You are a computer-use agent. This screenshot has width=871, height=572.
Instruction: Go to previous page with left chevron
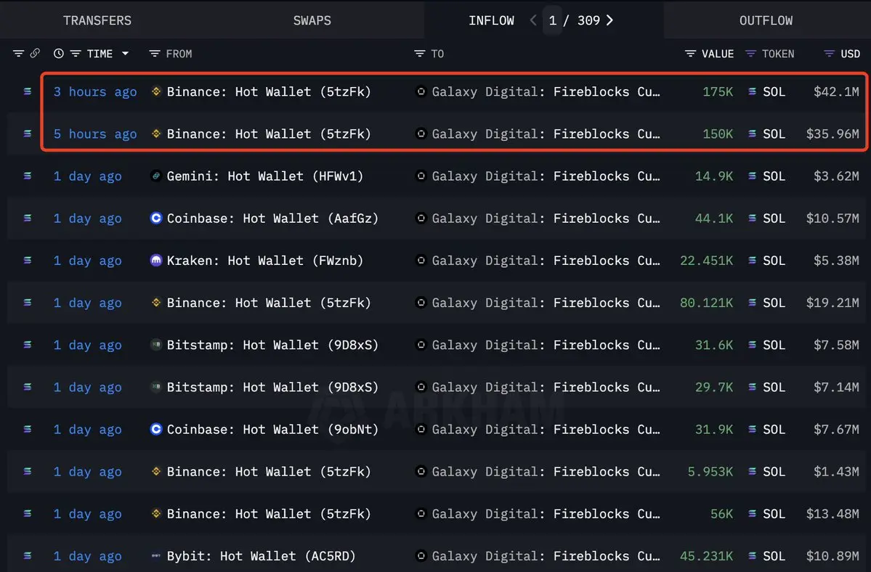click(533, 20)
